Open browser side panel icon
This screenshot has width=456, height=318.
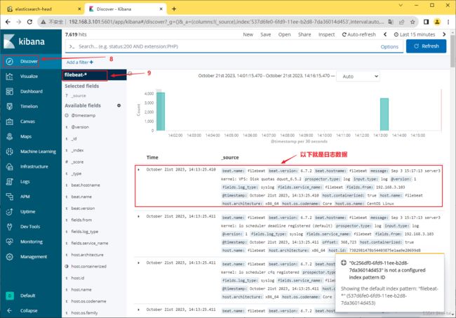coord(426,22)
